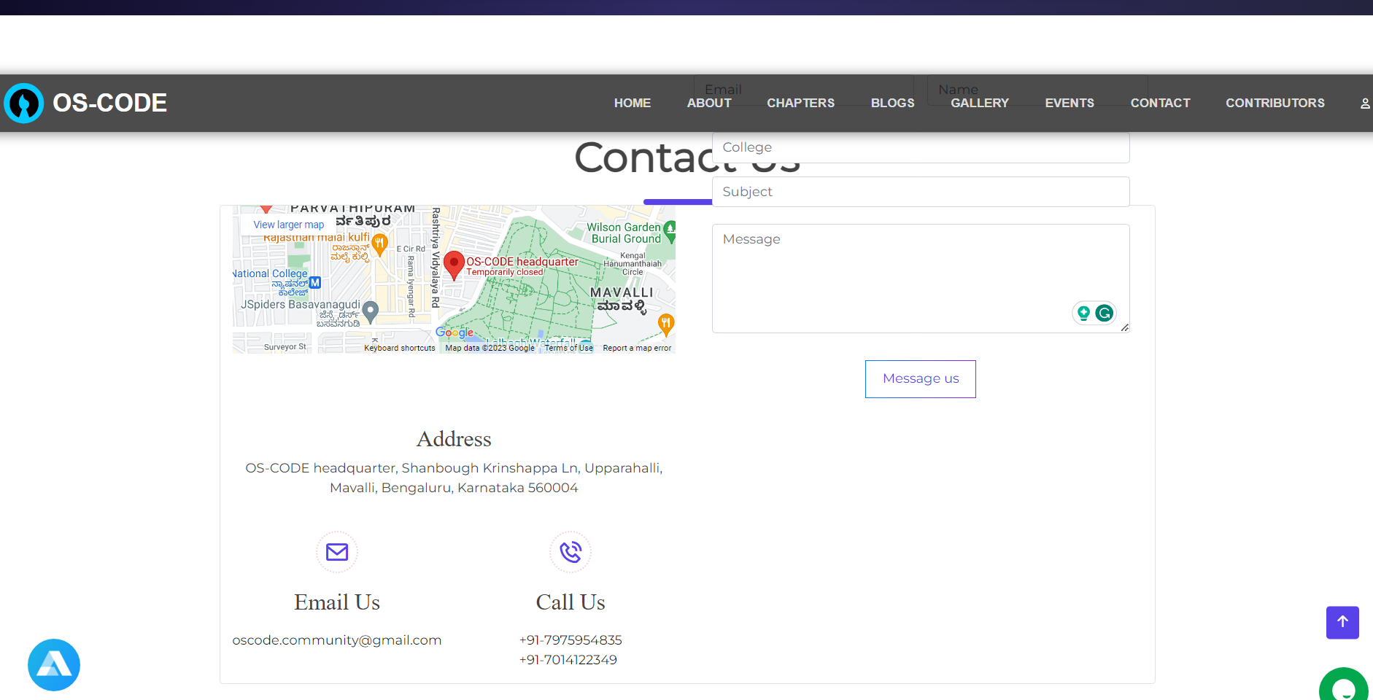Viewport: 1373px width, 700px height.
Task: Click the Call Us phone icon
Action: point(570,552)
